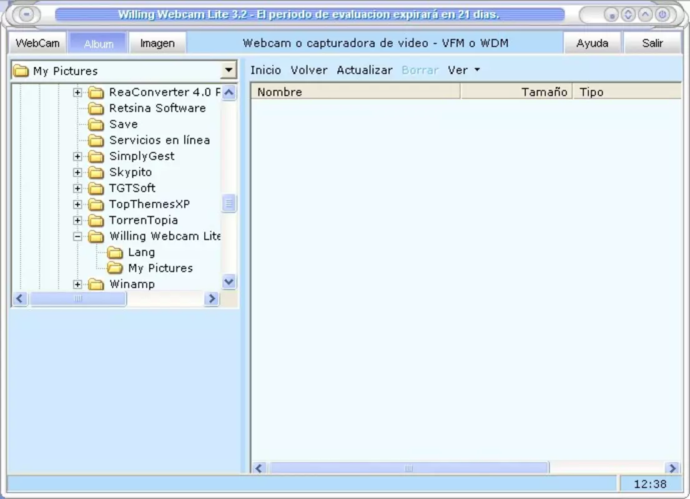
Task: Sort files by Nombre column
Action: pos(355,92)
